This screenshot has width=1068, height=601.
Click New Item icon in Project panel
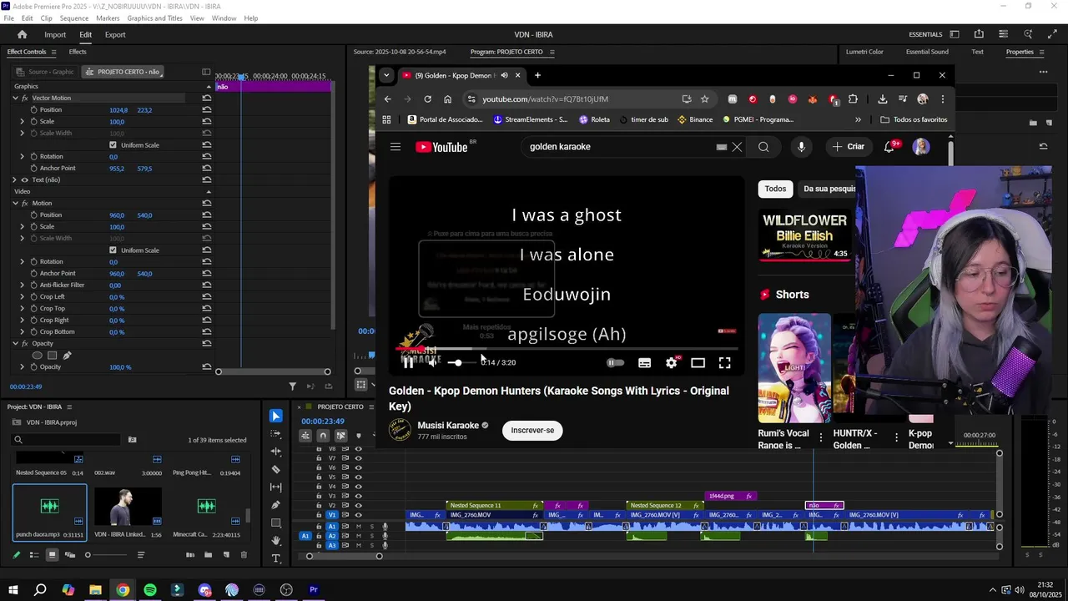coord(226,555)
